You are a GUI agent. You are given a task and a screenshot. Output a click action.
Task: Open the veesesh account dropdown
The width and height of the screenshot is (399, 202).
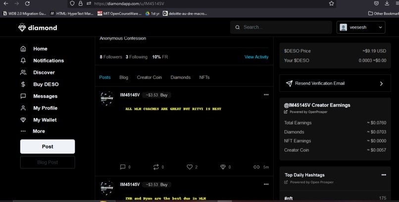(x=361, y=27)
